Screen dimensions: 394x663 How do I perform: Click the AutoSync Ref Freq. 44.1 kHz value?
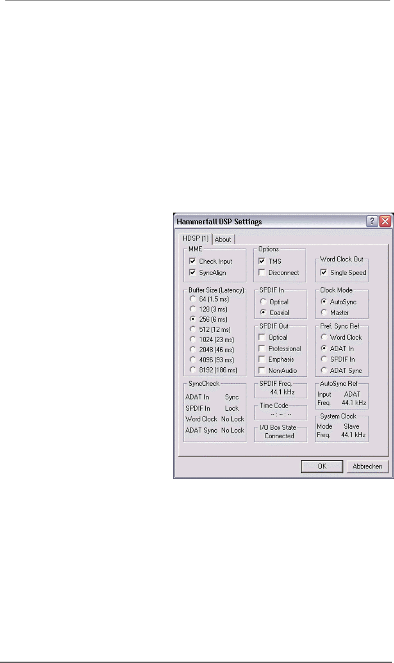(354, 403)
